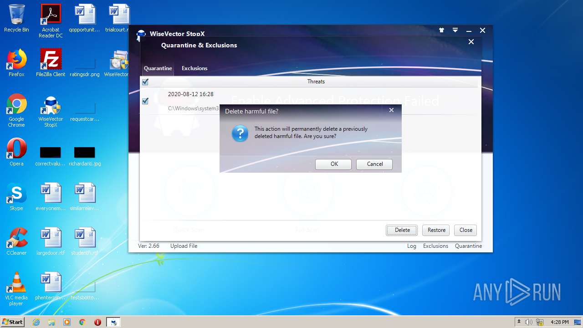Open the trialcourt Word document icon
Viewport: 583px width, 328px height.
pyautogui.click(x=118, y=18)
